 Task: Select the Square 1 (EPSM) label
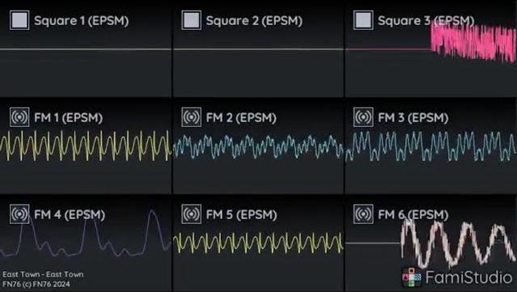click(82, 21)
